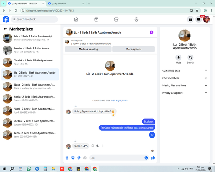Reply to the 8608183455 message

[x=98, y=146]
